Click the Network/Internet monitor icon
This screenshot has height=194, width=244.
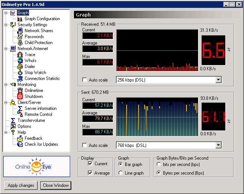[13, 49]
